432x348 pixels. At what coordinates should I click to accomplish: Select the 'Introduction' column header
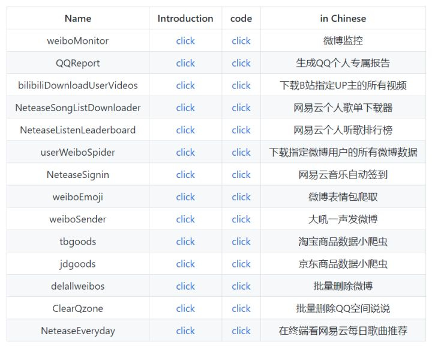(185, 18)
